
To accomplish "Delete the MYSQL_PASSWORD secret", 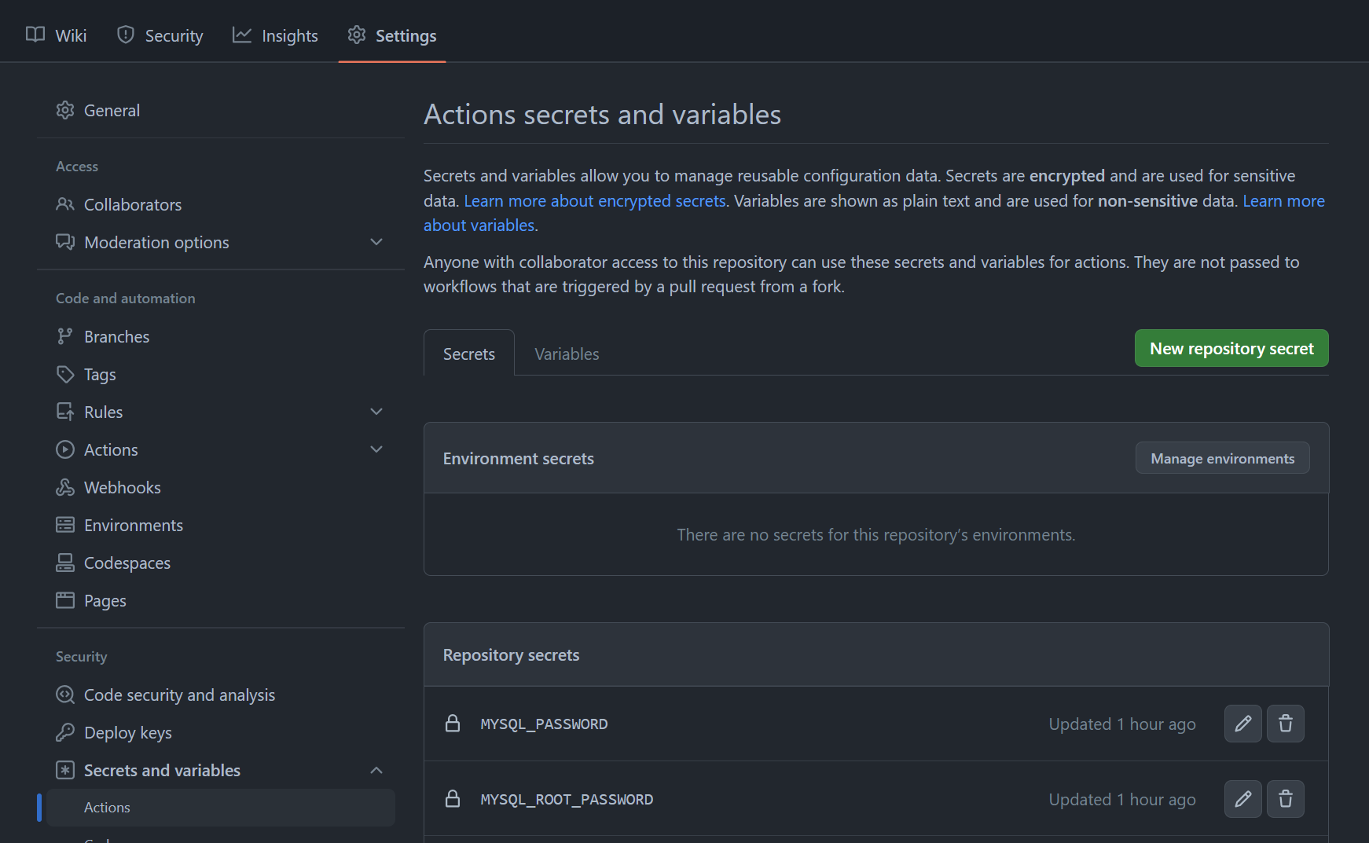I will point(1286,724).
